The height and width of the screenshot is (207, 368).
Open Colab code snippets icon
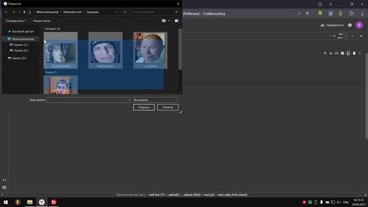tap(5, 180)
